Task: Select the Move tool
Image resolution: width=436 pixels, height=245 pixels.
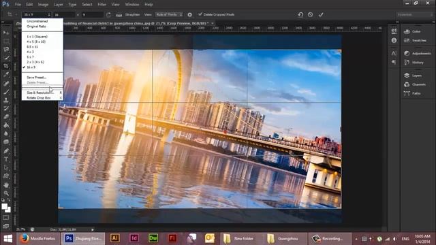Action: tap(6, 33)
